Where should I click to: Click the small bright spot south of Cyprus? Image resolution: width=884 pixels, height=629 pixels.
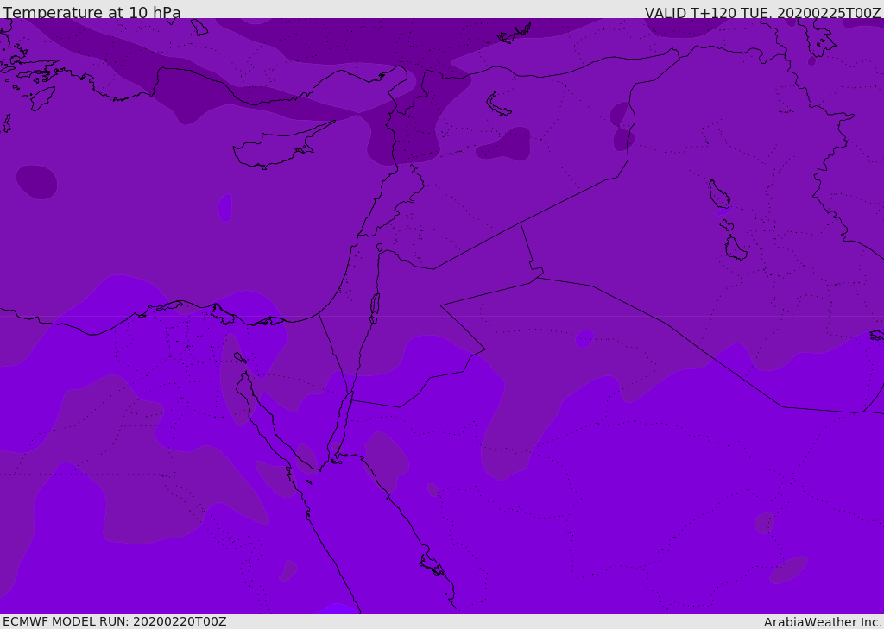(224, 207)
